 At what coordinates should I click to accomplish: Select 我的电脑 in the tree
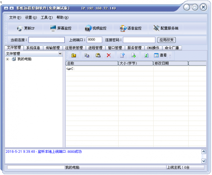[24, 59]
